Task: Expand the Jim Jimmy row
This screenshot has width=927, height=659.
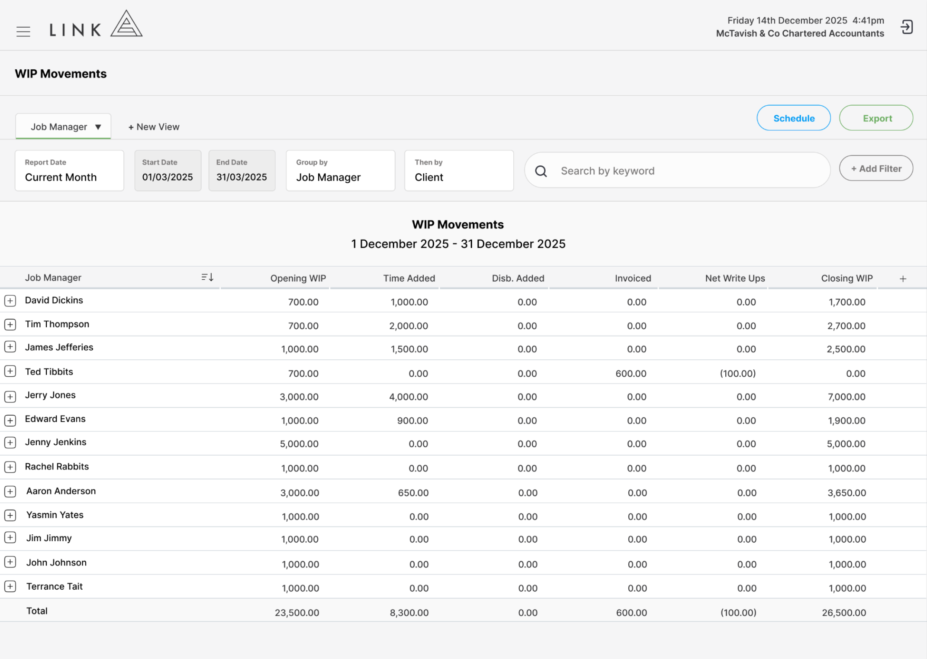Action: click(x=10, y=538)
